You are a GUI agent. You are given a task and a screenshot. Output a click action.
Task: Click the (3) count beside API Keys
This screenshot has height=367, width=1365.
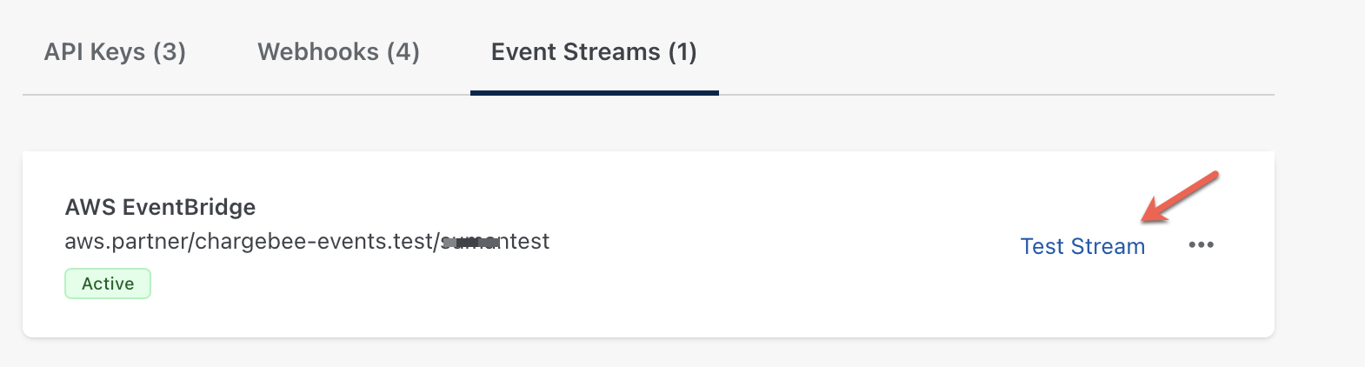pos(170,52)
